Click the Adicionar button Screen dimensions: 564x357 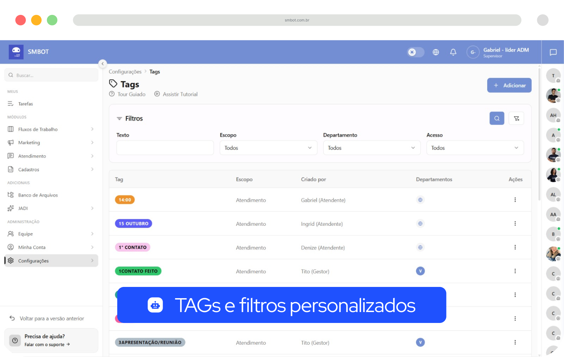point(509,85)
